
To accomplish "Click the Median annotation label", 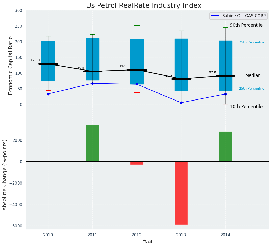I will (x=253, y=76).
